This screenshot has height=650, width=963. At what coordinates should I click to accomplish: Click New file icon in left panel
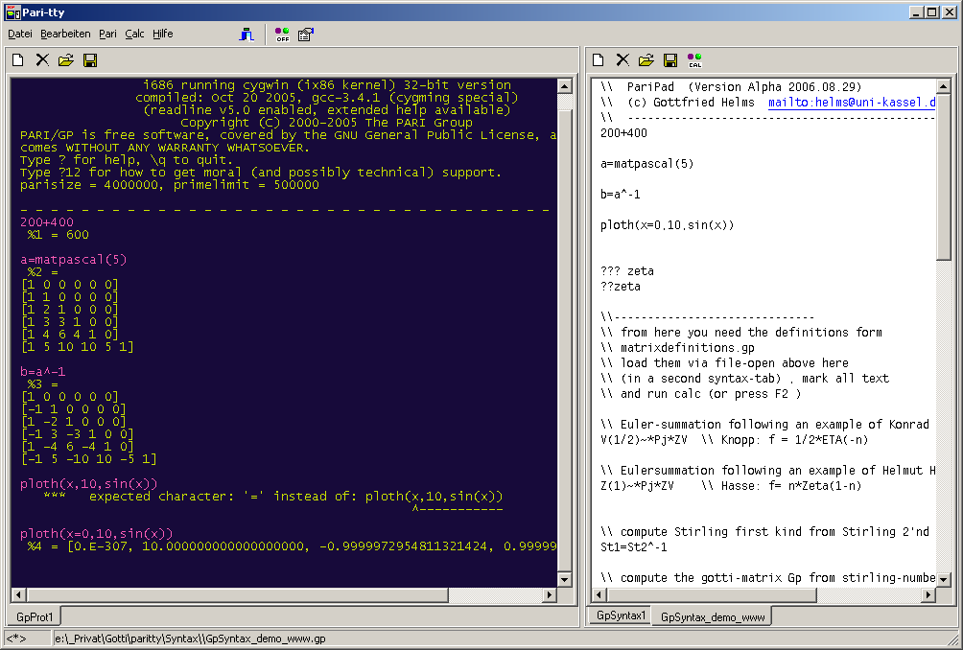[18, 60]
